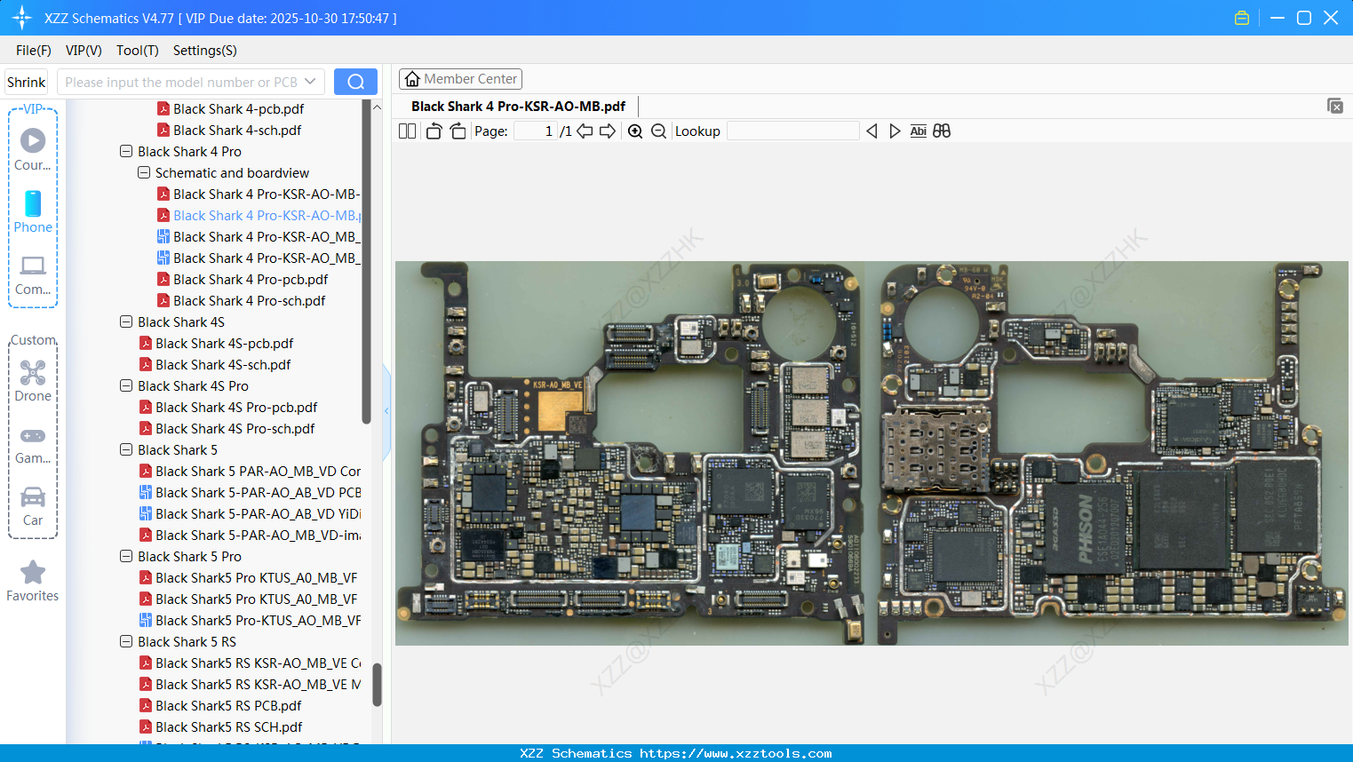Toggle the Abi whole-word match option
1353x762 pixels.
918,131
